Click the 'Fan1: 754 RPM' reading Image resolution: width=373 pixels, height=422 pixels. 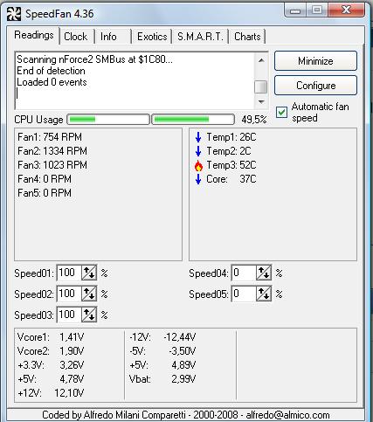(x=50, y=137)
